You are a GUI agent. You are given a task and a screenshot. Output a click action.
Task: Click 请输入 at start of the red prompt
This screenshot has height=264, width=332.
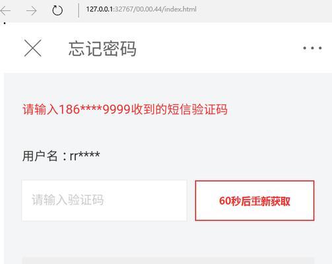40,110
